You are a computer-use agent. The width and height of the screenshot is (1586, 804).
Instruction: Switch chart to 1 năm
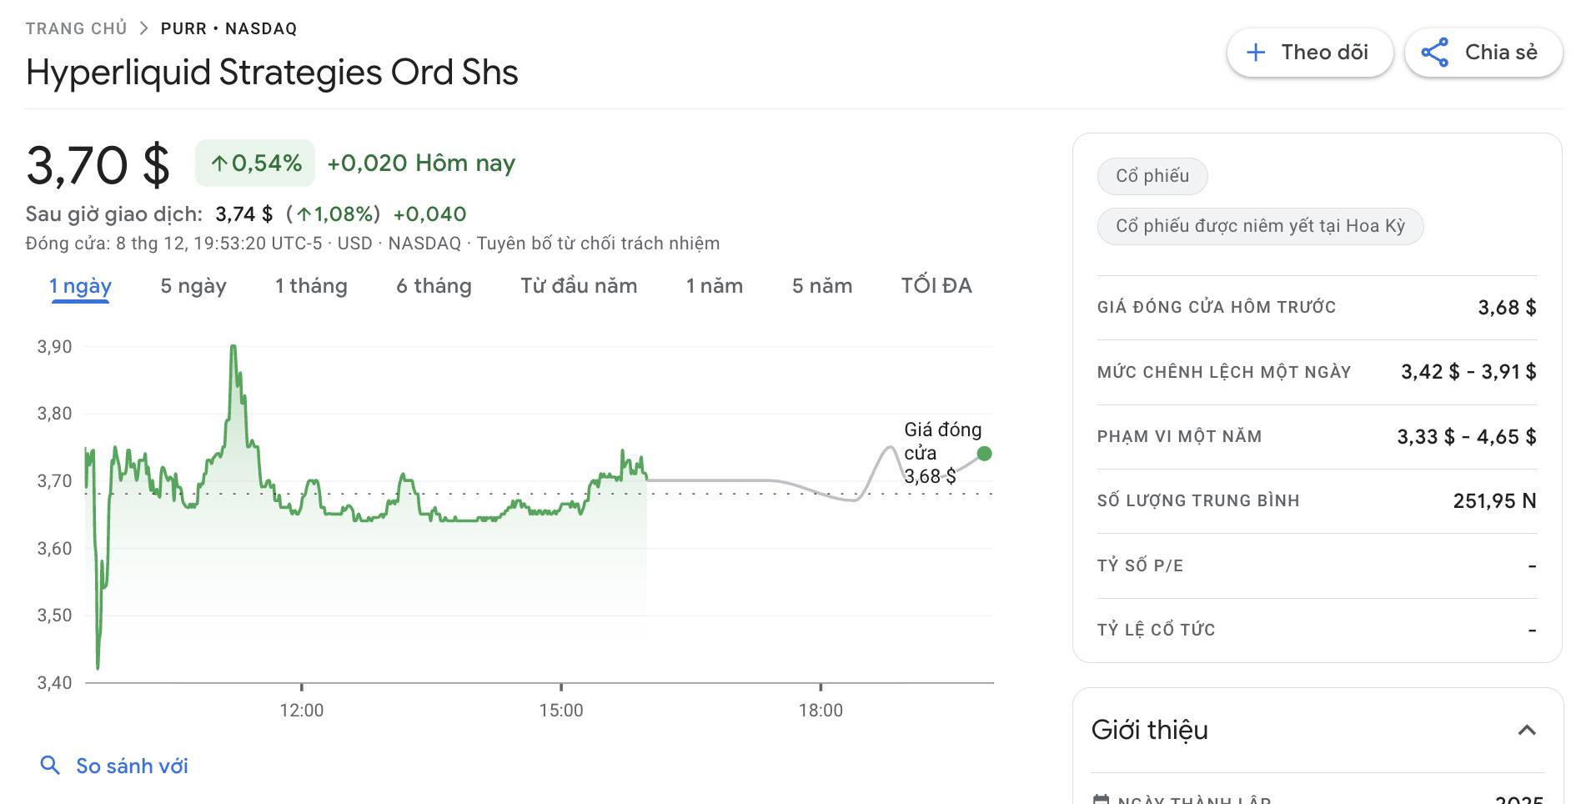[x=714, y=286]
